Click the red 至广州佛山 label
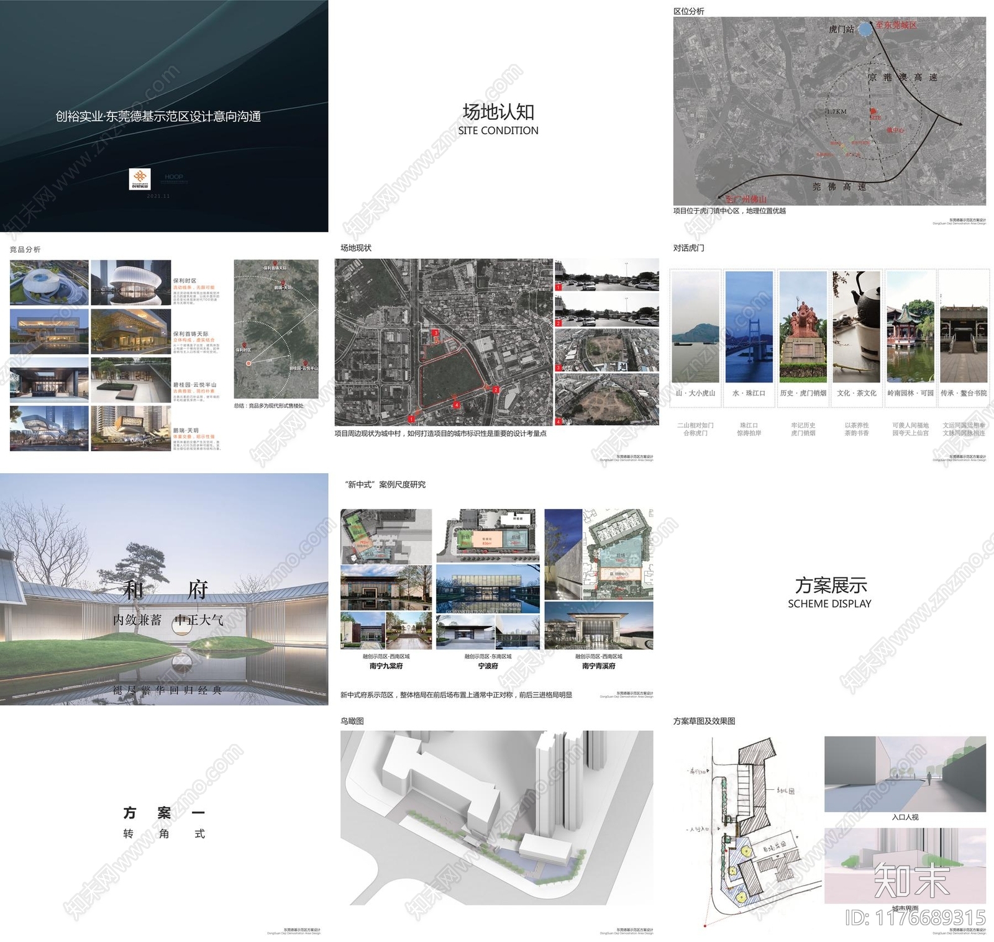Screen dimensions: 994x942 [745, 199]
